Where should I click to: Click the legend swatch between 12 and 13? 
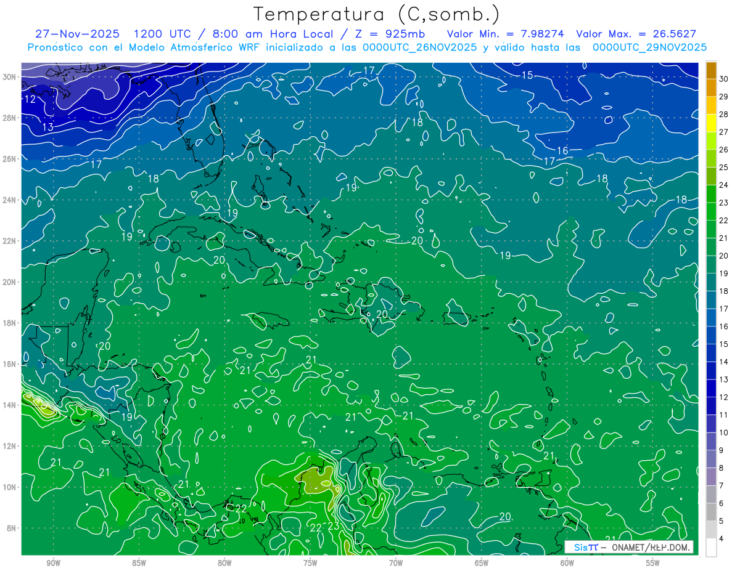711,388
